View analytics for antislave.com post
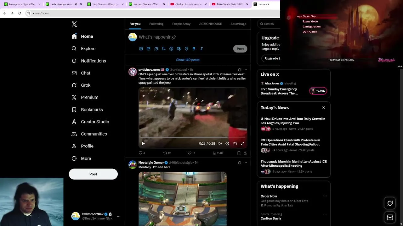 218,153
